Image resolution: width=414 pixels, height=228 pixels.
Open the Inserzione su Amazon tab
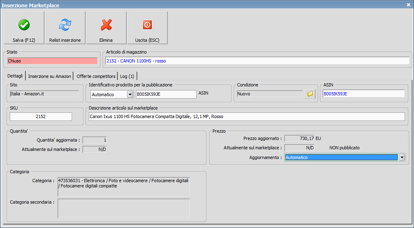coord(50,76)
